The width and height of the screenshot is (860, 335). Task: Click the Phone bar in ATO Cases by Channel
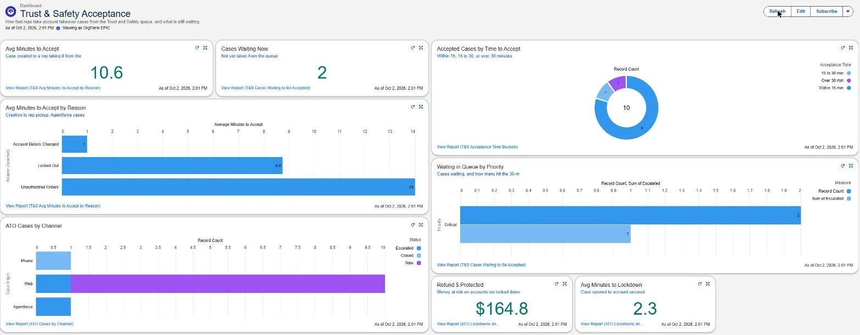tap(53, 261)
